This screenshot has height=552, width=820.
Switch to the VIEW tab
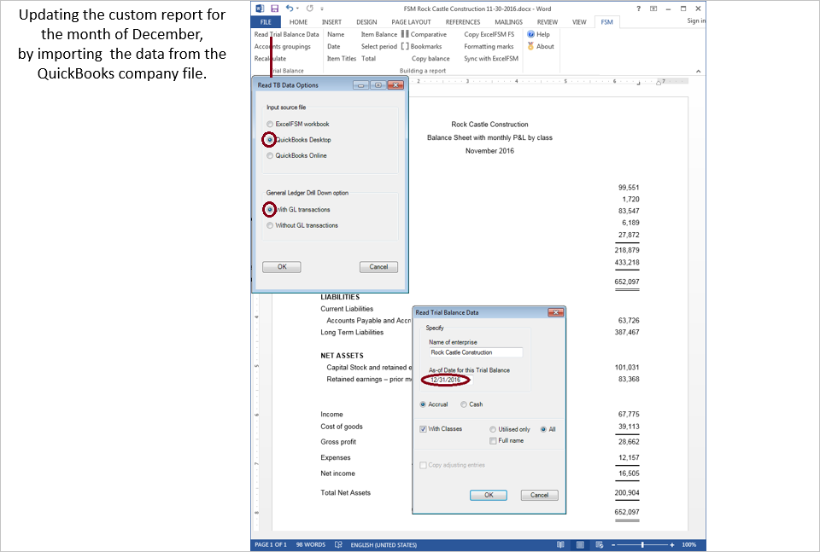pyautogui.click(x=579, y=22)
